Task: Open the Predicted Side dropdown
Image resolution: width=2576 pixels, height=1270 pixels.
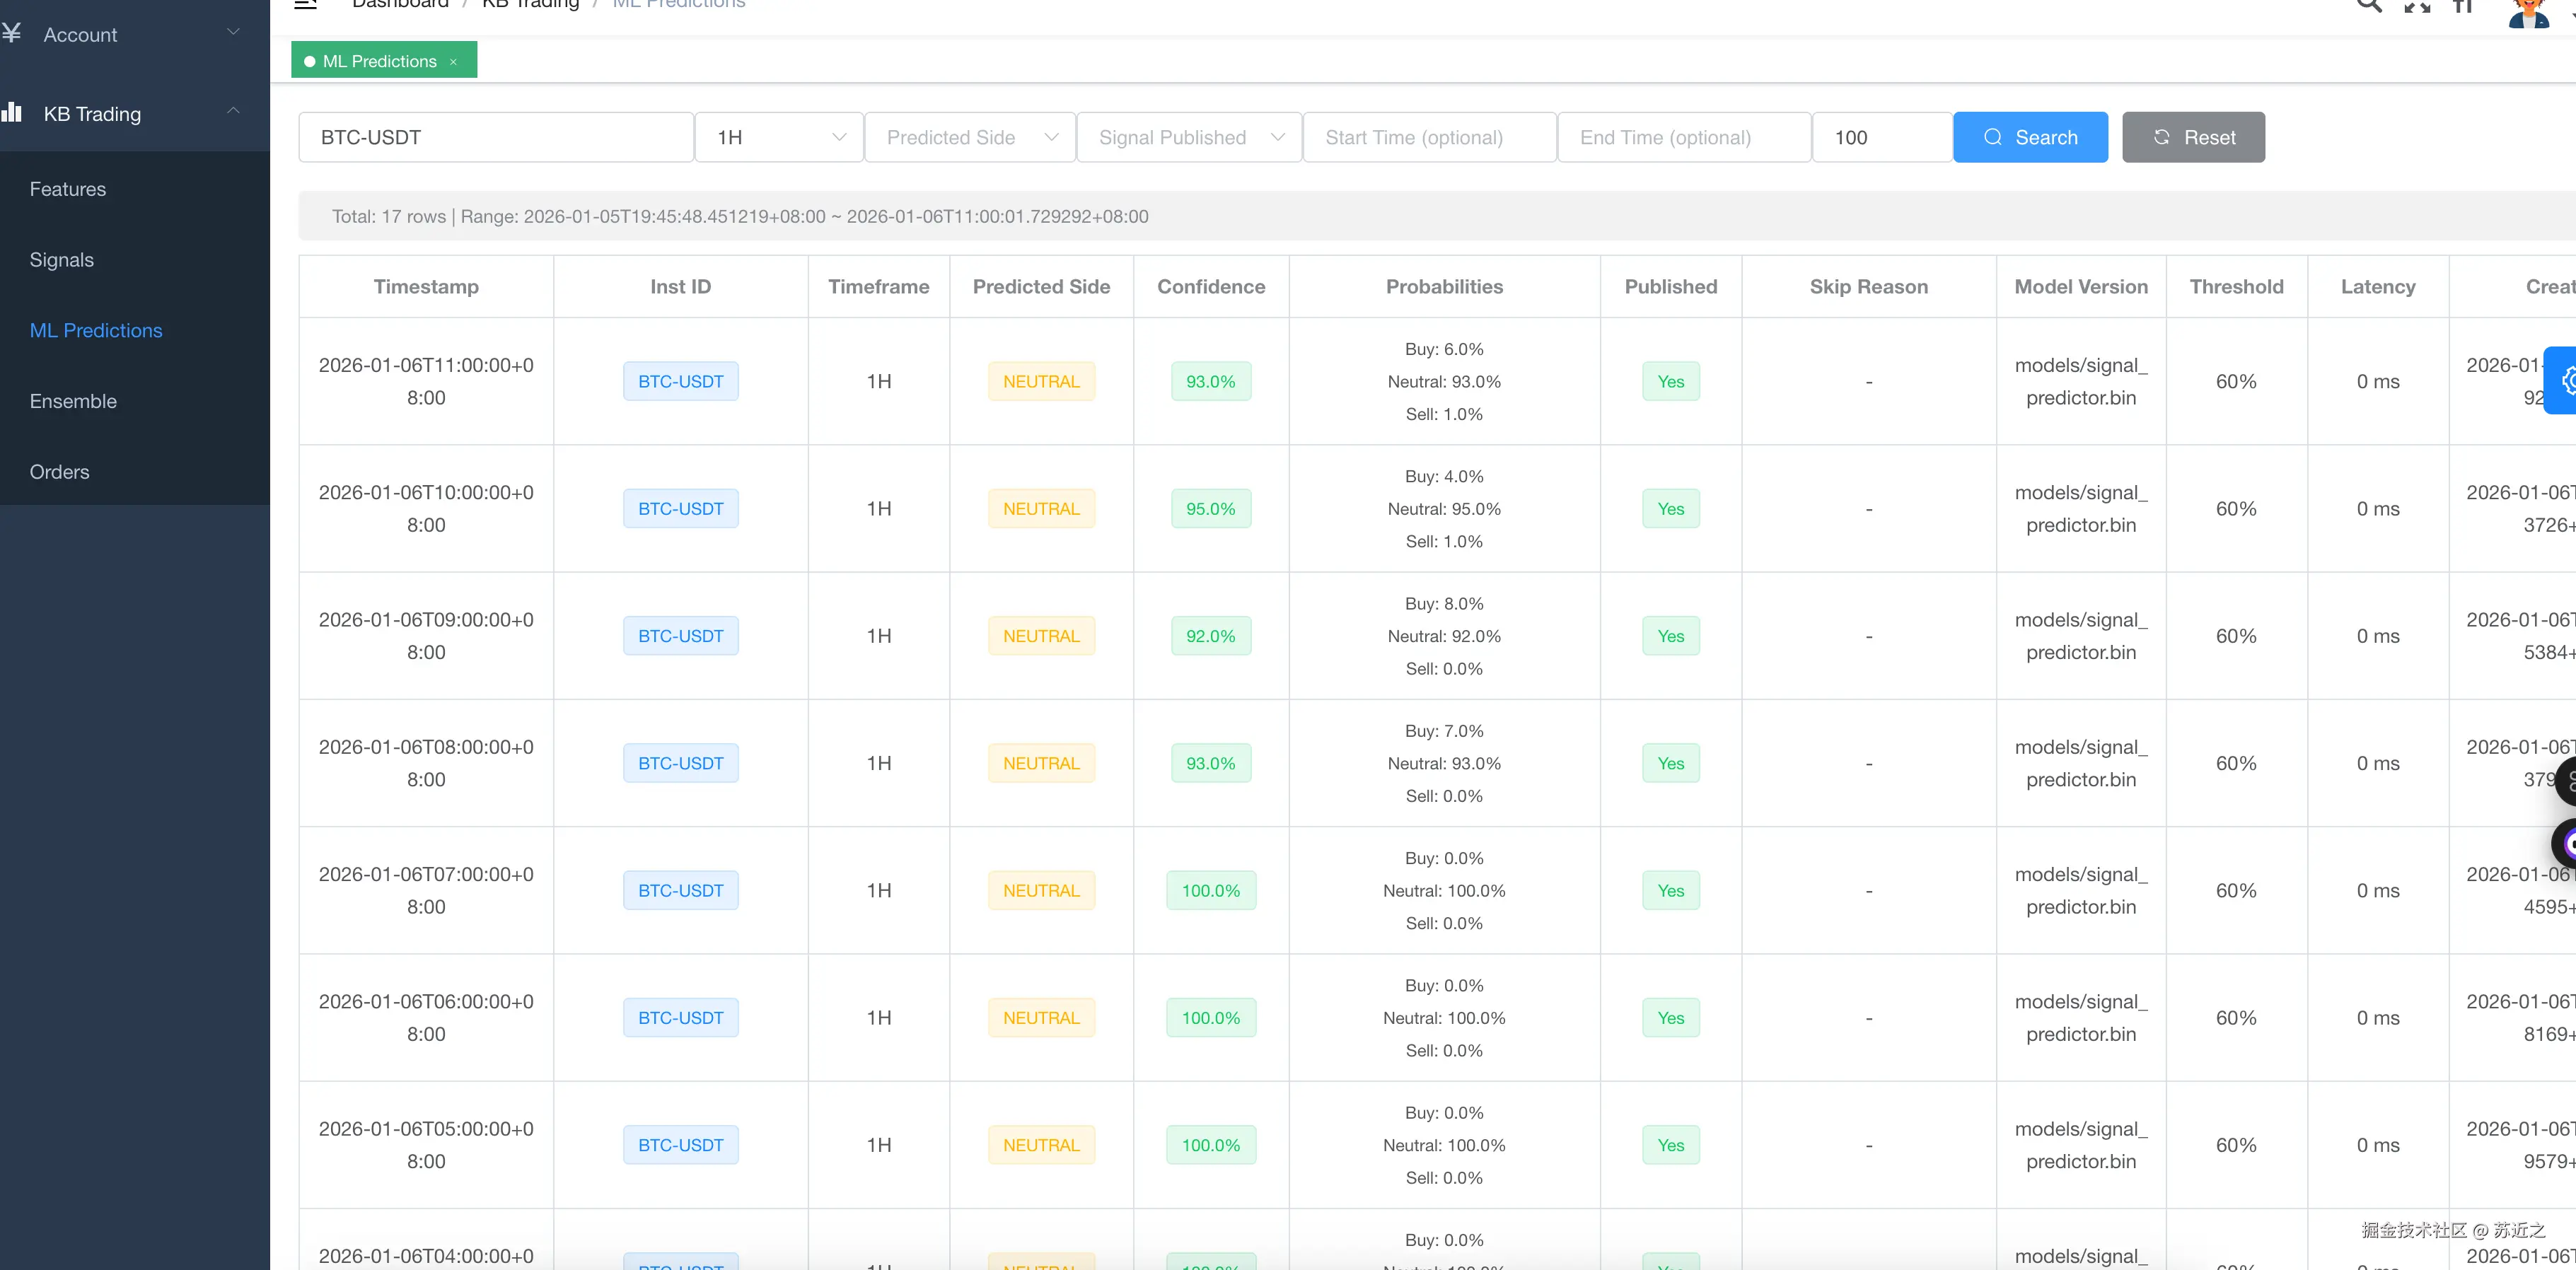Action: (x=970, y=137)
